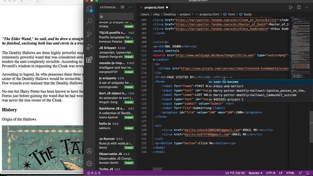The width and height of the screenshot is (313, 176).
Task: Open the Turbo JS extension entry
Action: pos(116,169)
